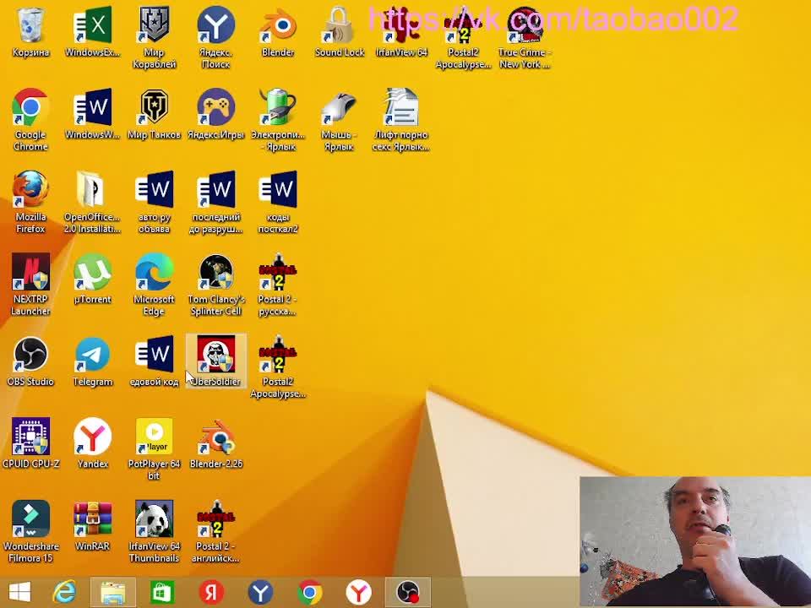Click the Windows Start button

[x=19, y=592]
